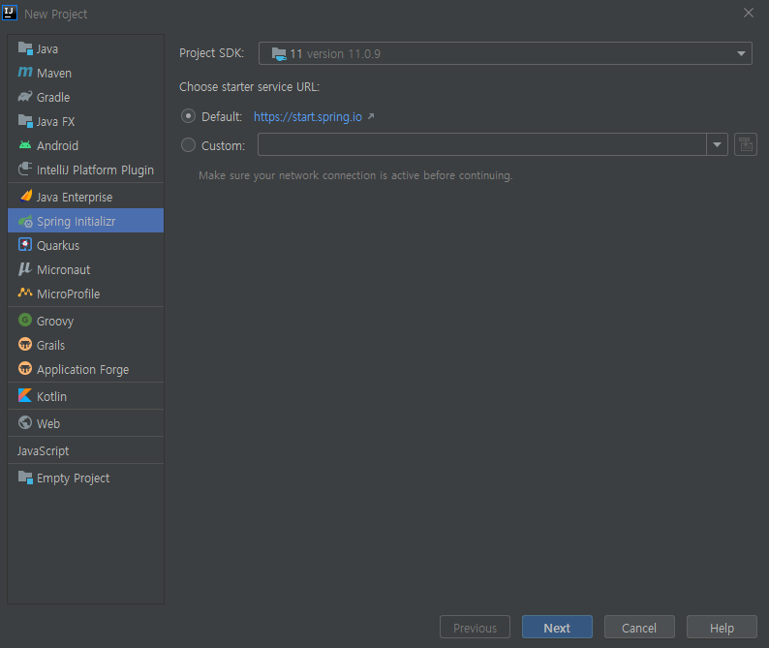Click the Android robot icon
Image resolution: width=769 pixels, height=648 pixels.
point(25,144)
